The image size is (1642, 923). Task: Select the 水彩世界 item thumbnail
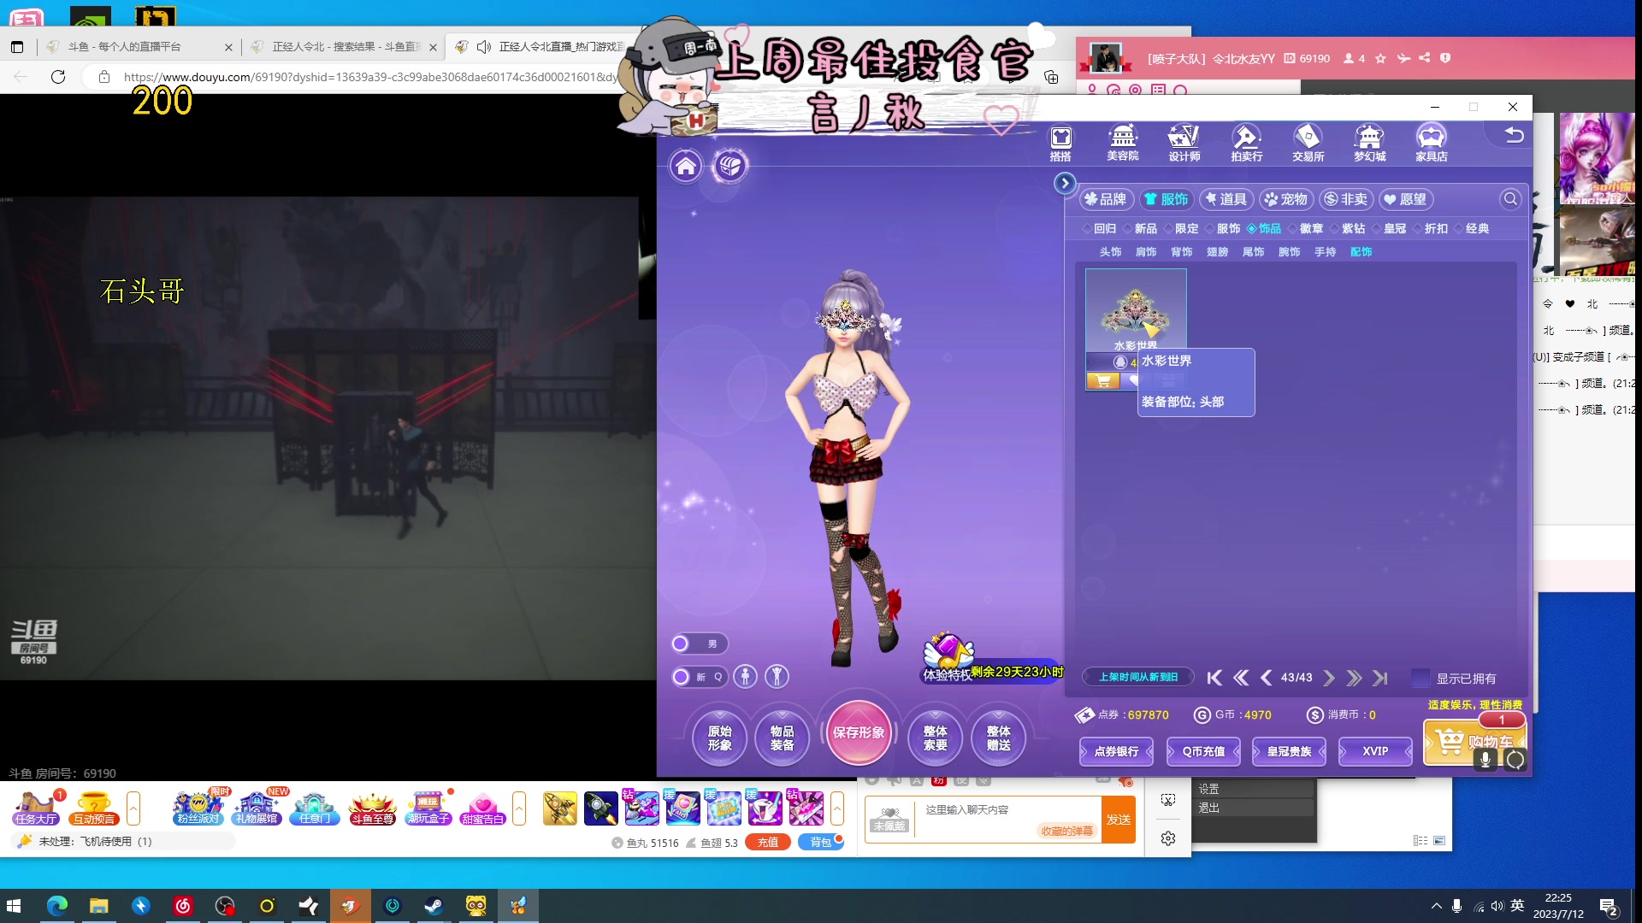pos(1136,311)
